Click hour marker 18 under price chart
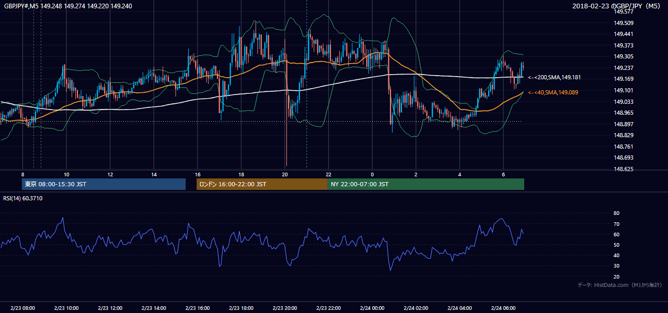Viewport: 668px width, 313px height. pyautogui.click(x=241, y=174)
